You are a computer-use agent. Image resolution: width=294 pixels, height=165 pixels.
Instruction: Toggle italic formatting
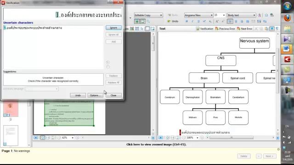tap(192, 22)
